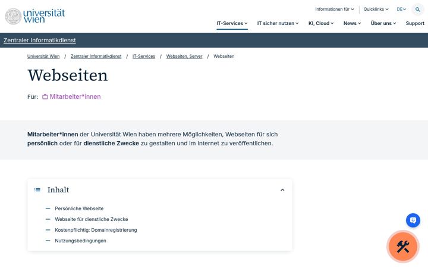Screen dimensions: 428x268
Task: Click the Mitarbeiter*innen audience link
Action: pos(75,97)
